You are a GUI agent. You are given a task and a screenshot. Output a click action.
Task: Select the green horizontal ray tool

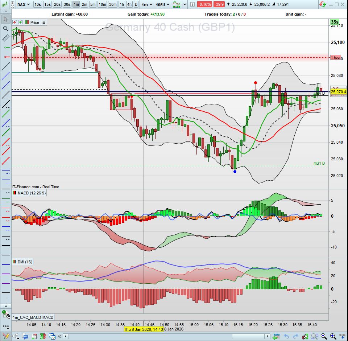pyautogui.click(x=7, y=47)
